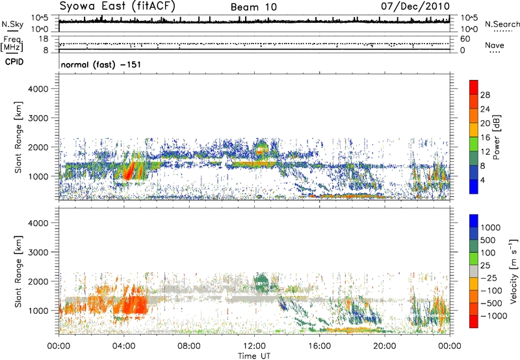Click the '28' value on the Power colorbar
This screenshot has width=520, height=360.
point(485,95)
